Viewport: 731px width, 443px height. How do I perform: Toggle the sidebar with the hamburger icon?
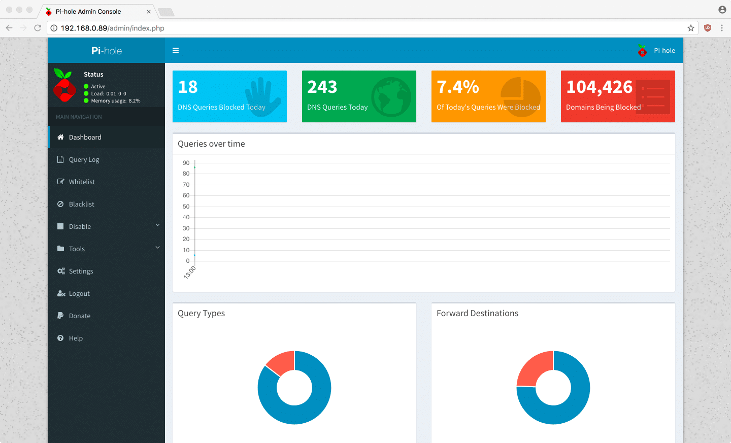click(x=176, y=50)
